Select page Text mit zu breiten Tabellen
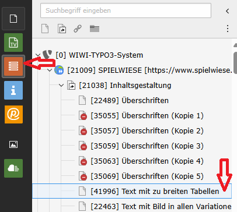 pos(155,192)
